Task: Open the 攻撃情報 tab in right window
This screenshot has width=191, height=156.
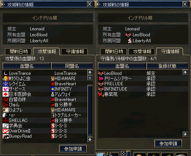Action: (x=142, y=52)
